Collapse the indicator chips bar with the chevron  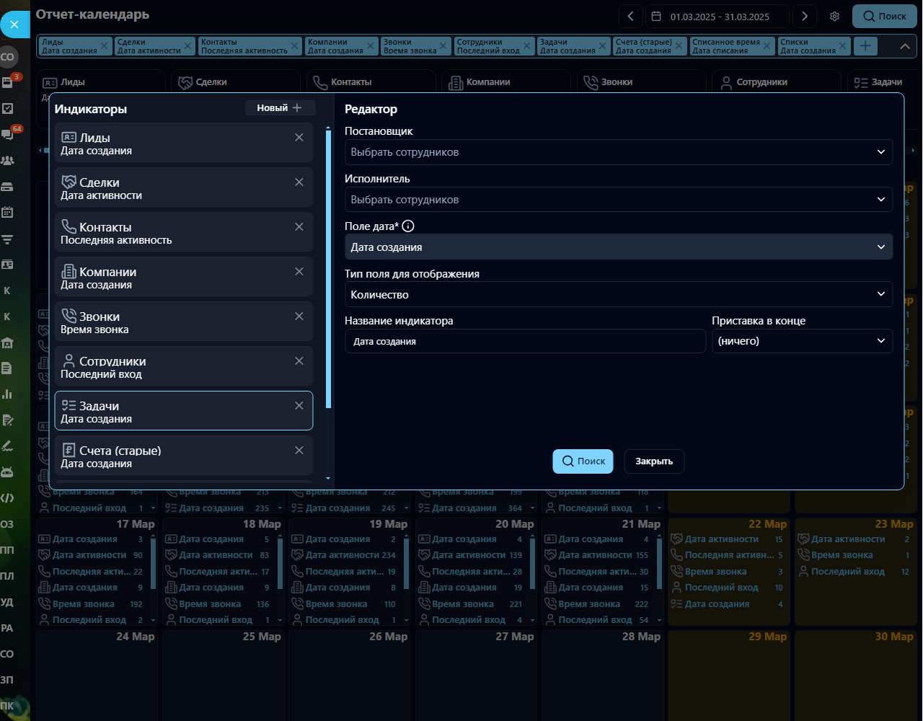[904, 46]
